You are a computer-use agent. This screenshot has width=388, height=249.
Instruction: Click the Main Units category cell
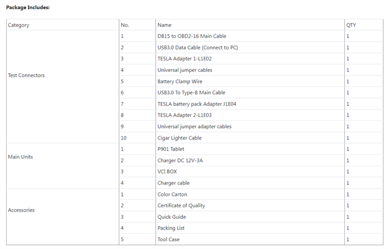click(62, 166)
